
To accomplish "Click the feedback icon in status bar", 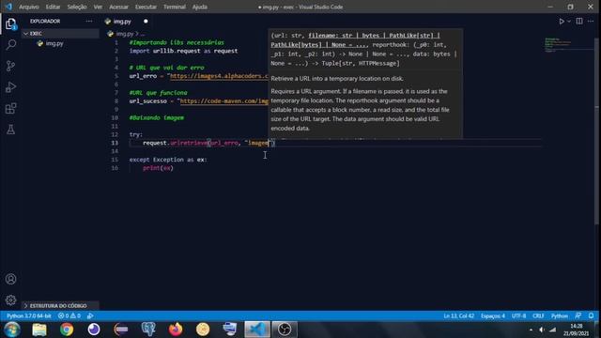I will tap(578, 315).
